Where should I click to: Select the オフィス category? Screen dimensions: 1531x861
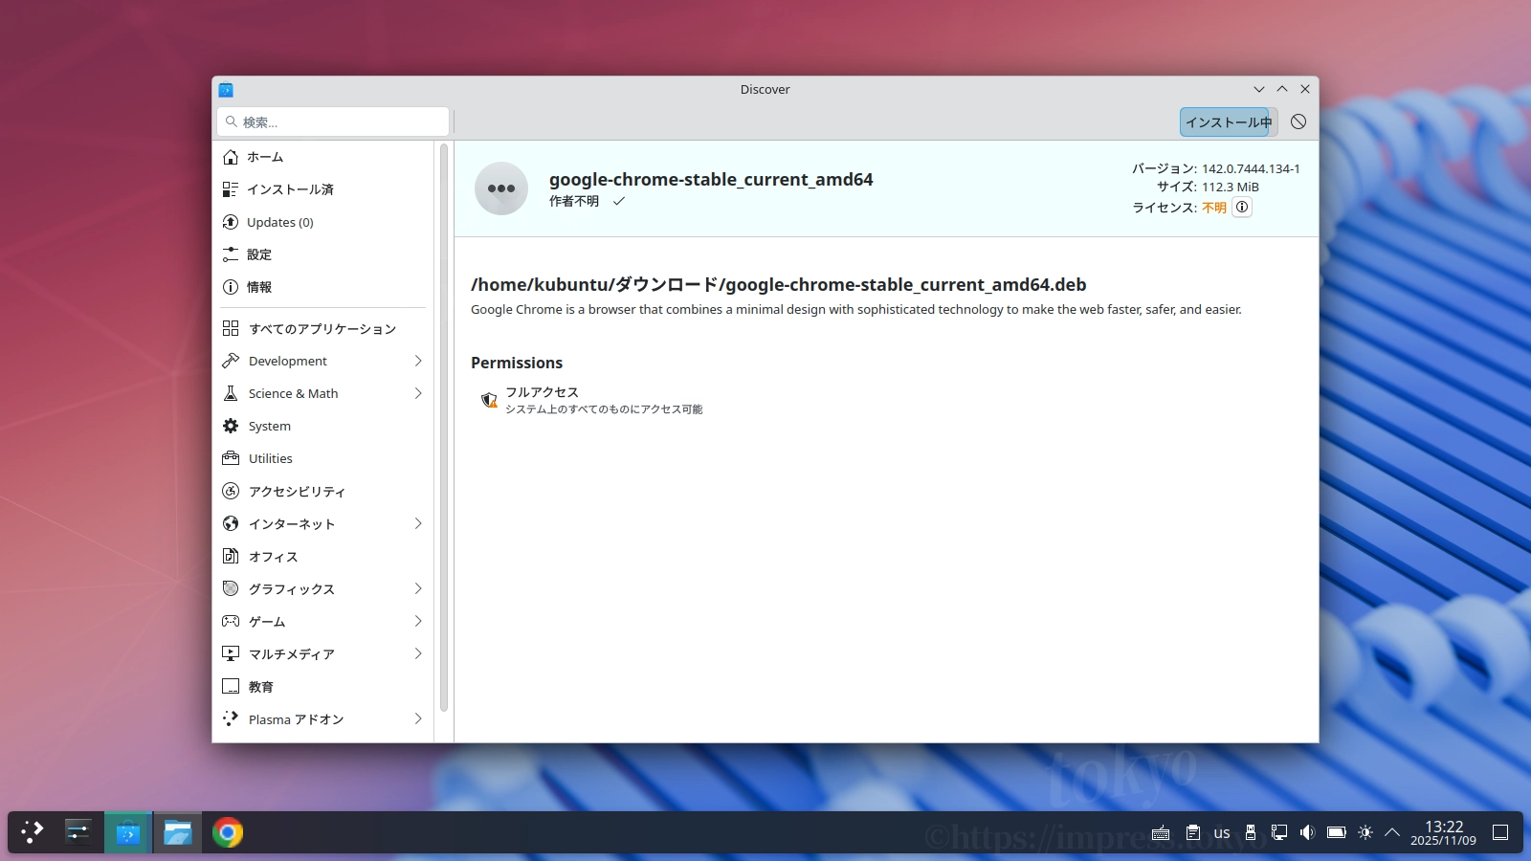point(323,556)
